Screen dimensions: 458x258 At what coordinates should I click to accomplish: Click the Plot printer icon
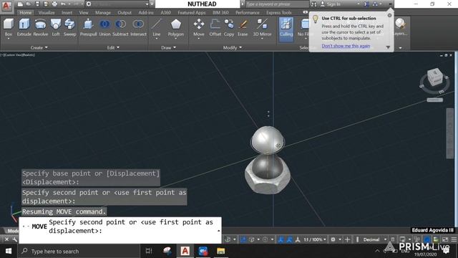[54, 4]
